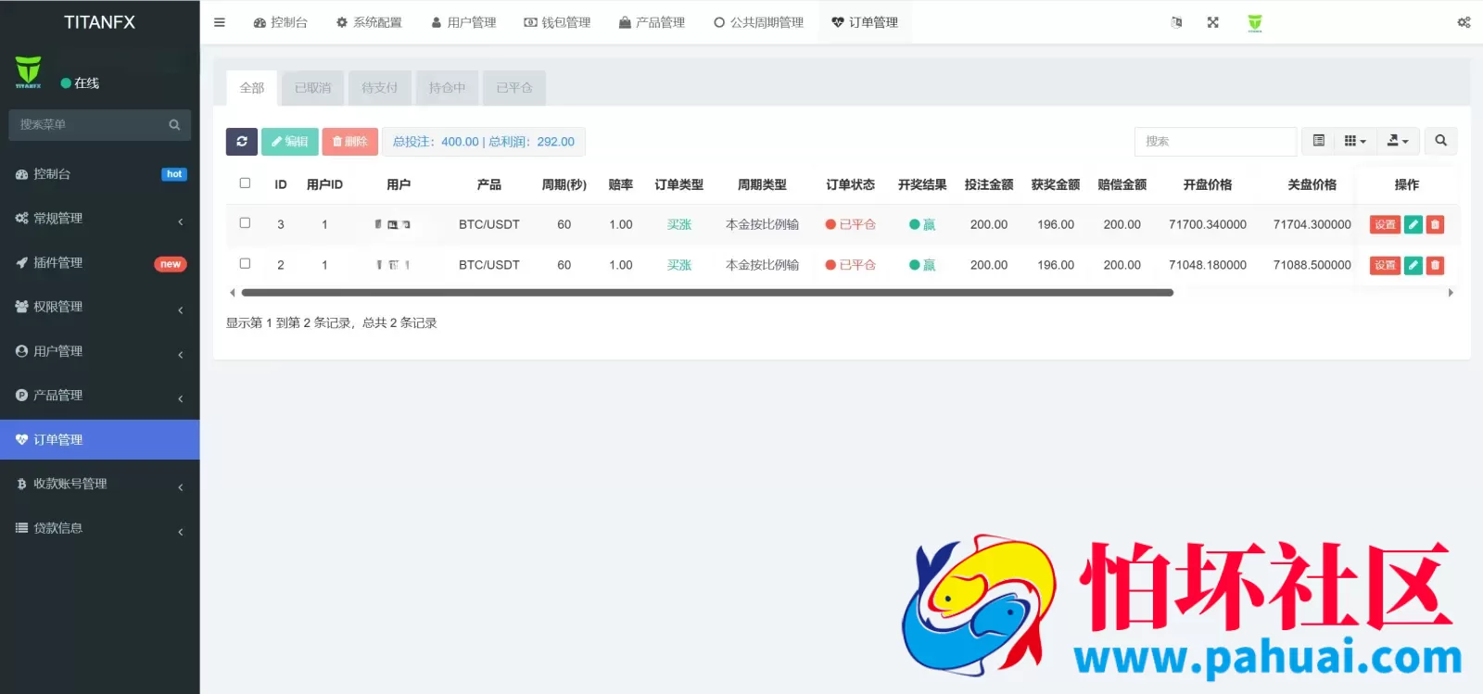The height and width of the screenshot is (694, 1483).
Task: Expand 常规管理 in the sidebar
Action: (x=100, y=219)
